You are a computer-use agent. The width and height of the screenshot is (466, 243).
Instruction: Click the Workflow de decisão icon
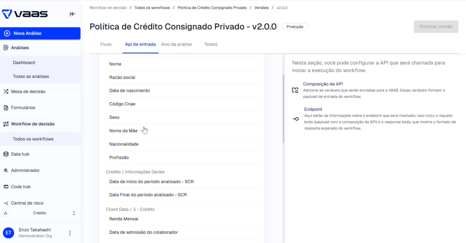click(6, 124)
